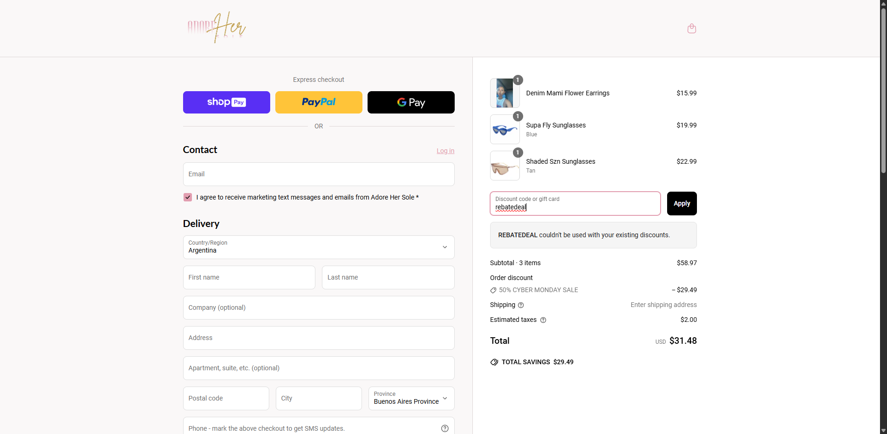Click the Total Savings tag icon
This screenshot has height=434, width=887.
494,362
